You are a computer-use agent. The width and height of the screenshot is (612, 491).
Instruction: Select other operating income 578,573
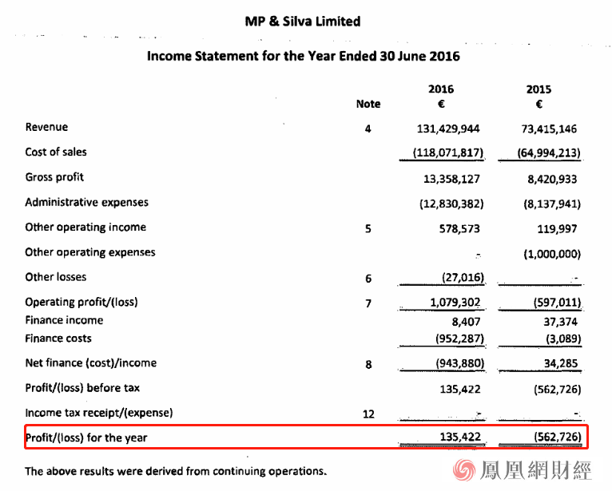click(x=459, y=229)
